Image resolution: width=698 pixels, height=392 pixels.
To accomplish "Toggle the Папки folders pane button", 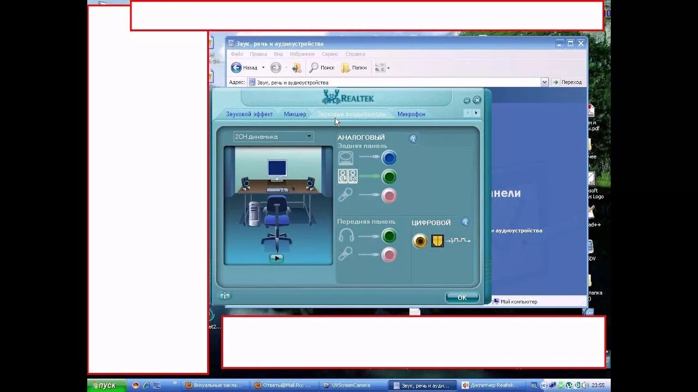I will coord(354,68).
